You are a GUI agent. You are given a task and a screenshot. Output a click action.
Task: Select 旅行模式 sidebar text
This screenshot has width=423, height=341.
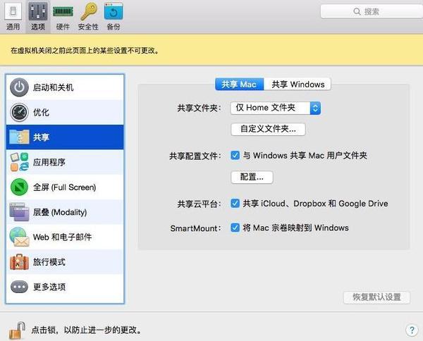(x=49, y=262)
